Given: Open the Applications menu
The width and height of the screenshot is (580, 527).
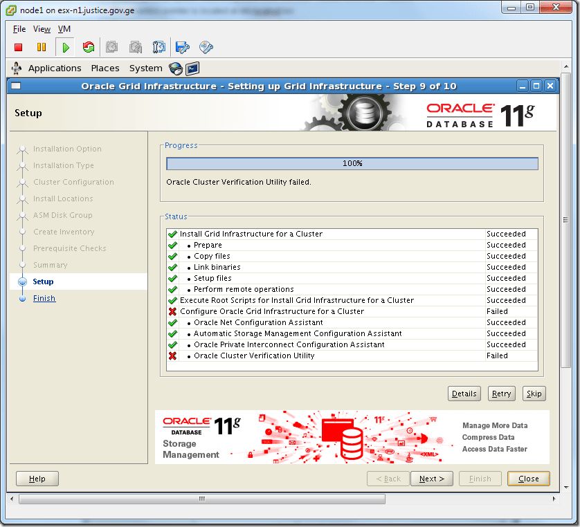Looking at the screenshot, I should pyautogui.click(x=55, y=68).
